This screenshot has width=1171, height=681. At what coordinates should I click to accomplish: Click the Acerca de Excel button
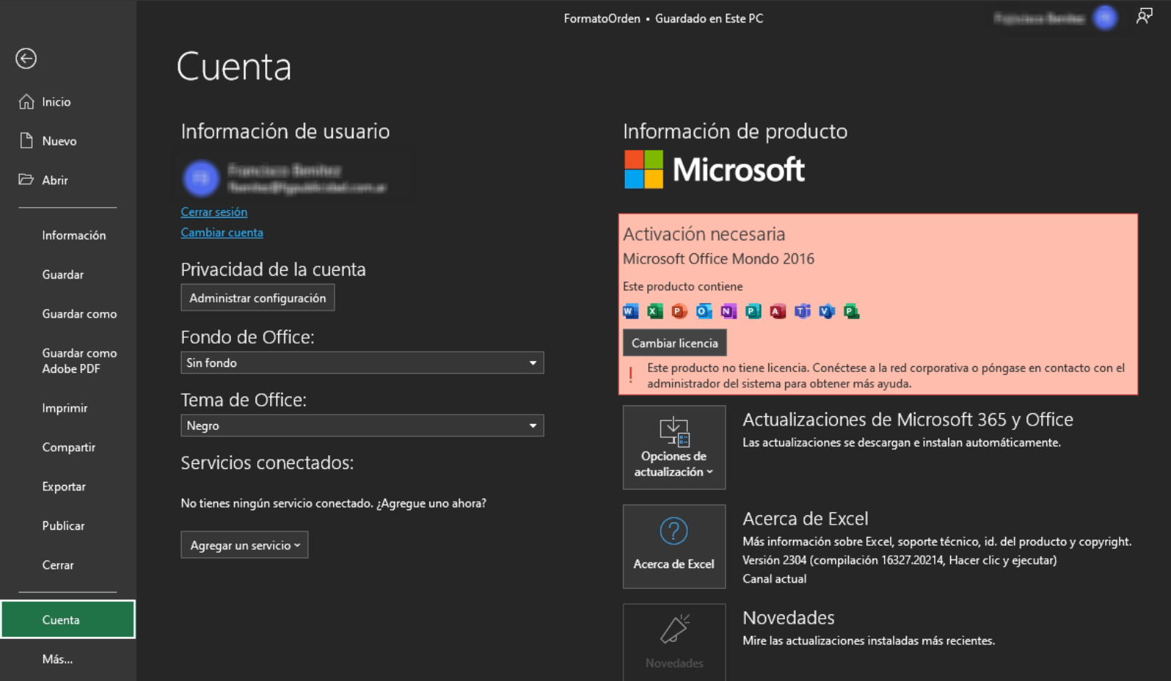[674, 546]
